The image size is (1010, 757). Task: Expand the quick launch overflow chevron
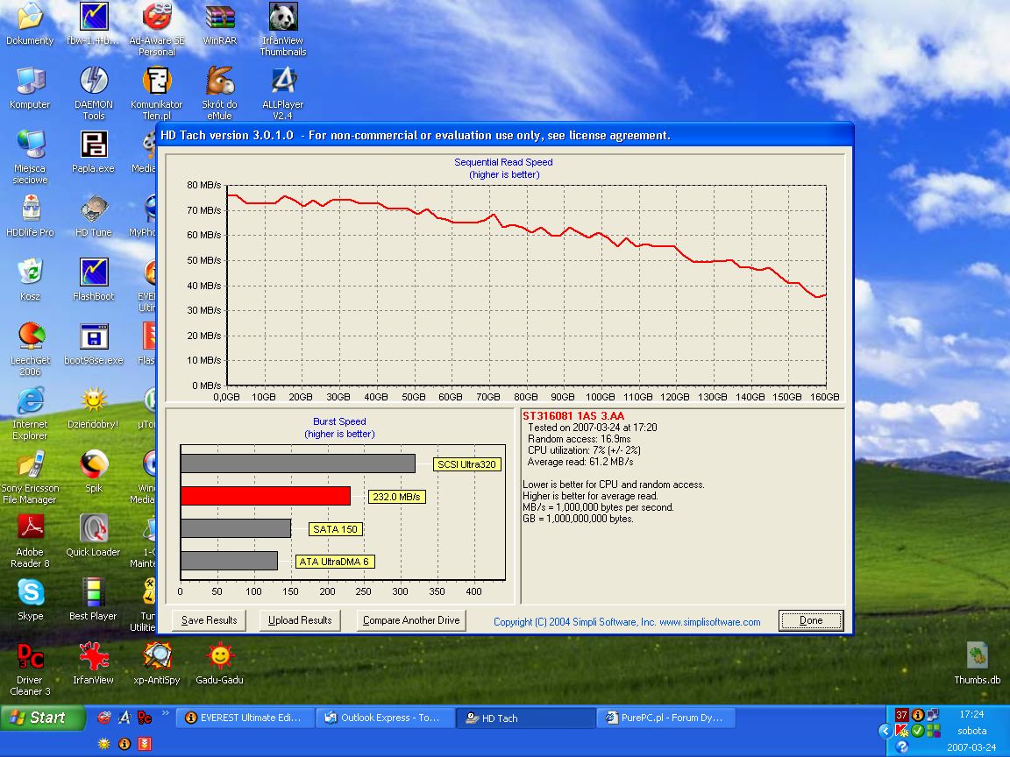(x=165, y=712)
